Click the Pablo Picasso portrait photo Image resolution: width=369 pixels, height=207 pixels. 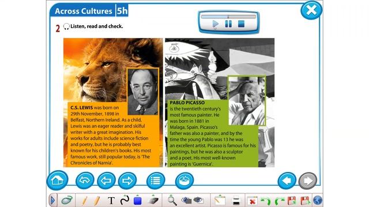(x=247, y=101)
